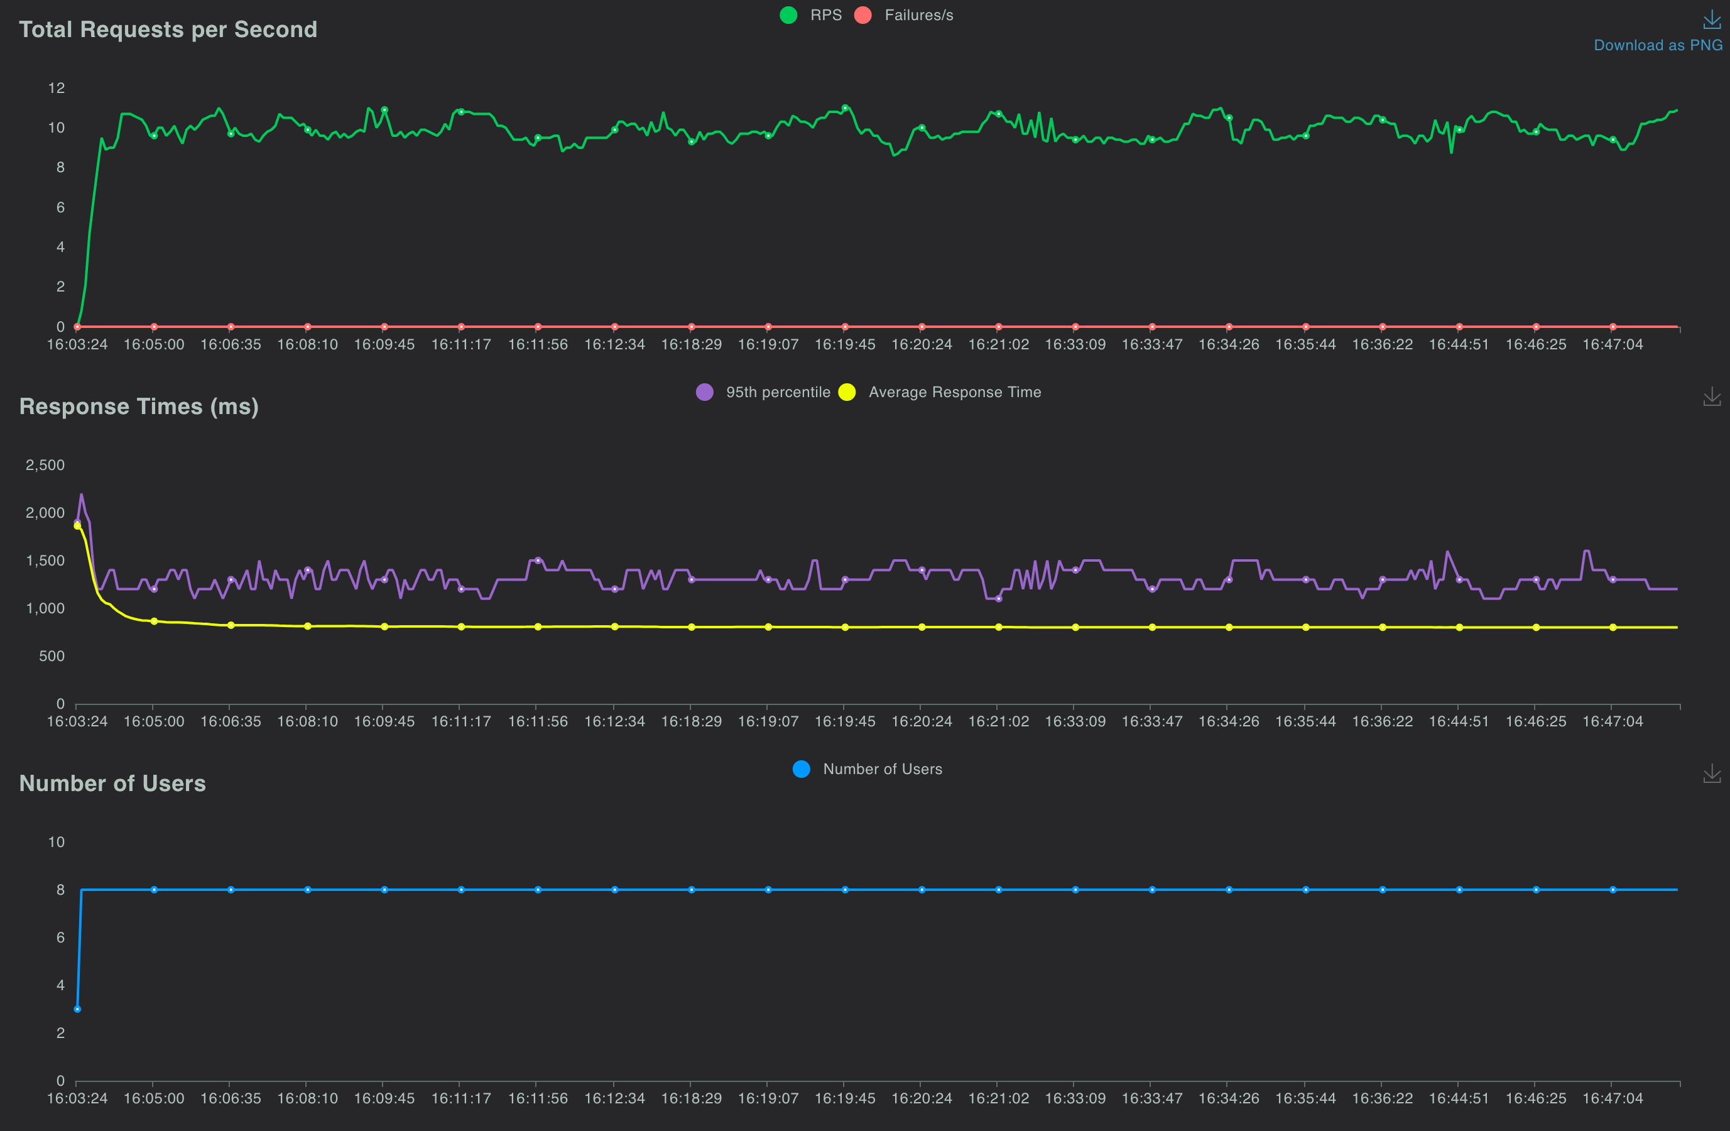Toggle the Failures/s series in legend

[918, 15]
